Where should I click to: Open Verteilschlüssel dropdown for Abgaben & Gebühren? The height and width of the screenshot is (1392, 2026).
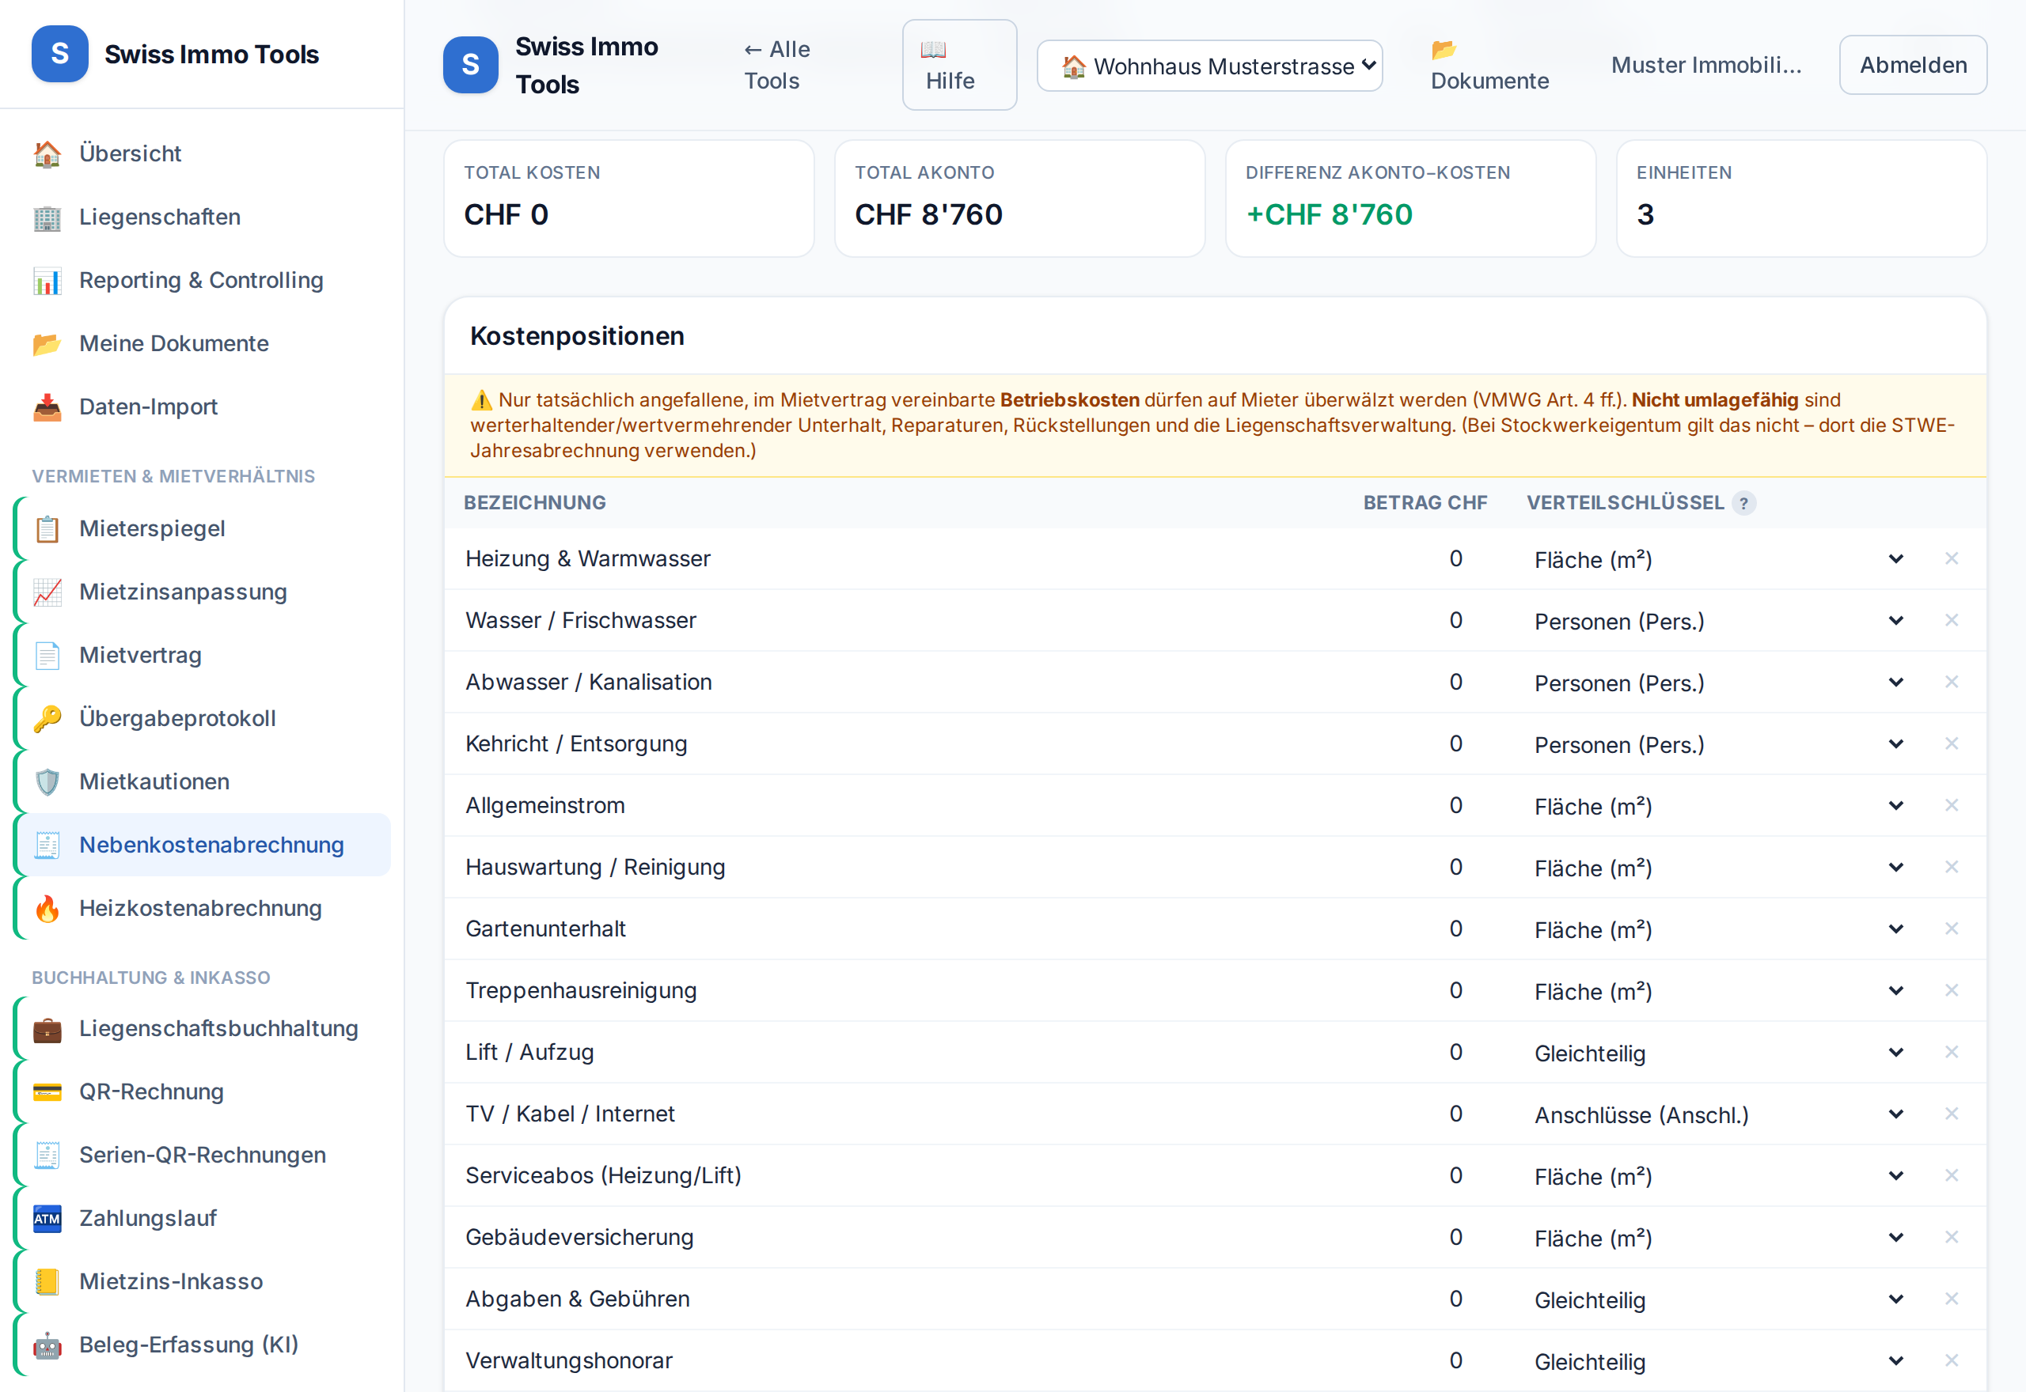[x=1719, y=1299]
